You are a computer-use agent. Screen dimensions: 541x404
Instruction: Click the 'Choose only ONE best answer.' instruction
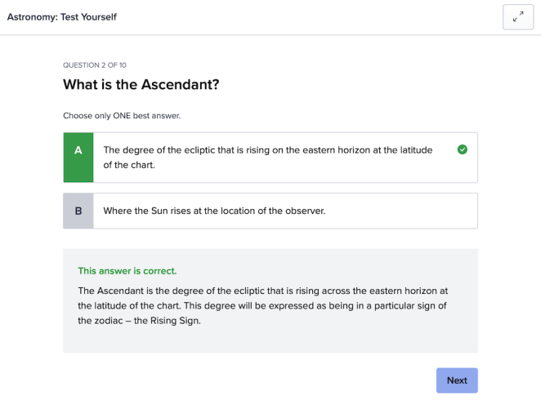click(x=121, y=116)
